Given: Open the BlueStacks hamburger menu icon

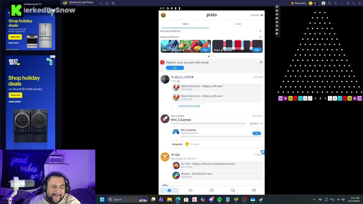Looking at the screenshot, I should (335, 3).
